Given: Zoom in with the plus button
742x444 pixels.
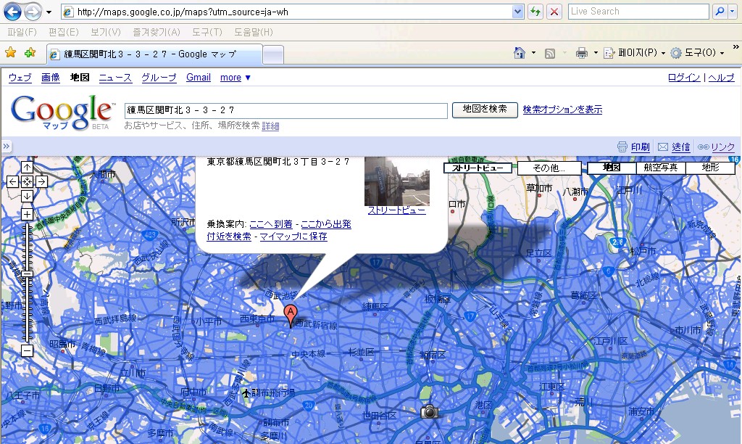Looking at the screenshot, I should pos(27,214).
